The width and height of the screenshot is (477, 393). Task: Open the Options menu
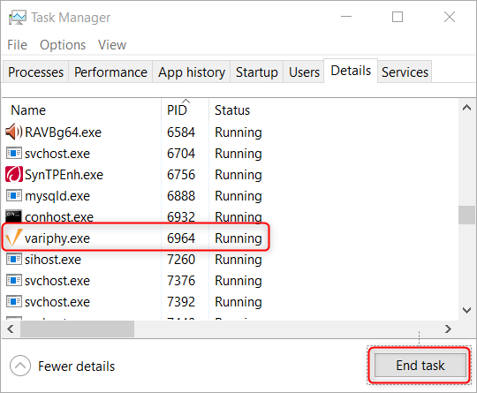point(63,45)
